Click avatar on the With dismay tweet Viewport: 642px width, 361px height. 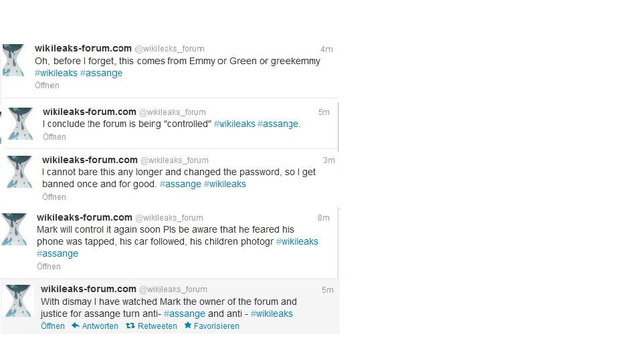click(18, 302)
